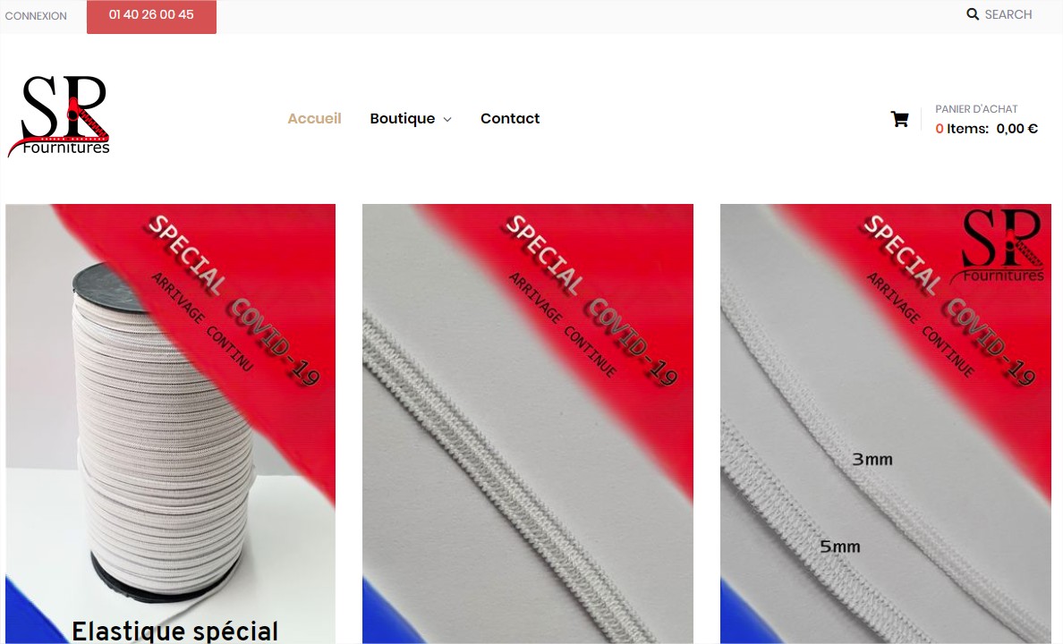
Task: Open the PANIER D'ACHAT label
Action: click(x=976, y=108)
